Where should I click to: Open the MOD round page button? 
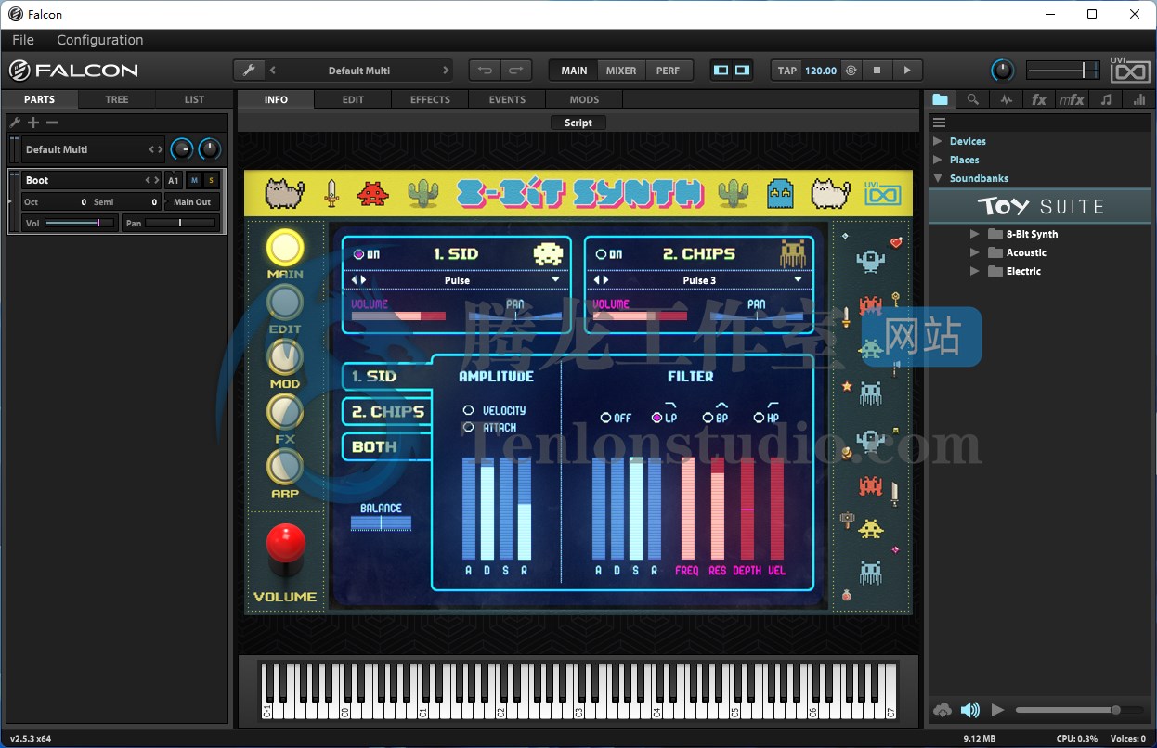pos(285,357)
